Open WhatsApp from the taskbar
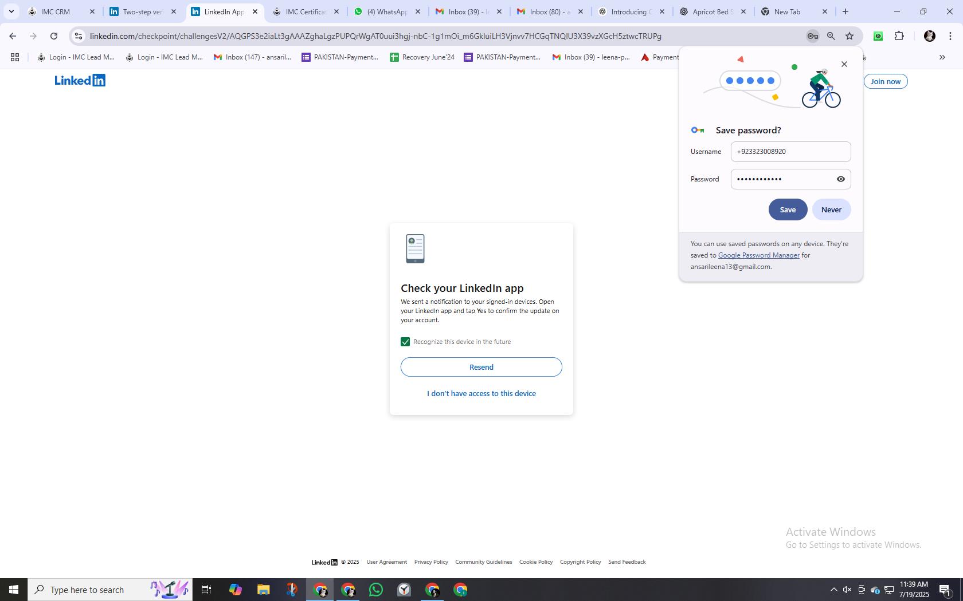 376,590
